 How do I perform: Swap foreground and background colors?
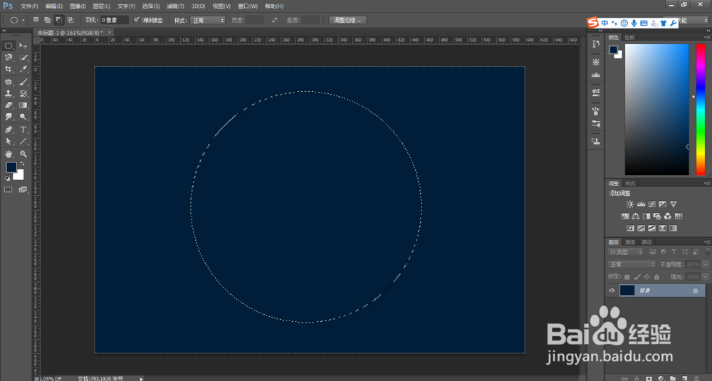pyautogui.click(x=22, y=164)
